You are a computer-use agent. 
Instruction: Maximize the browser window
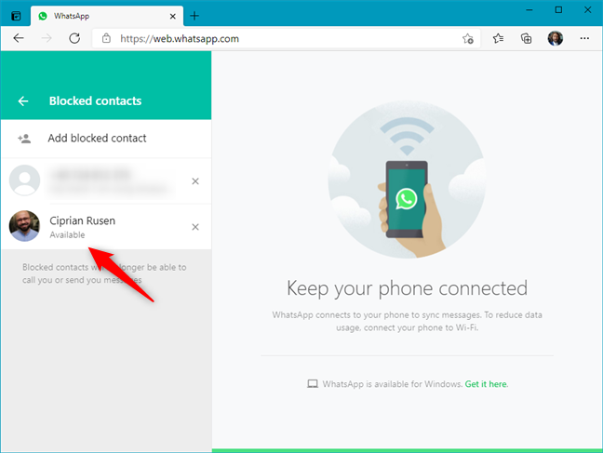pos(558,10)
